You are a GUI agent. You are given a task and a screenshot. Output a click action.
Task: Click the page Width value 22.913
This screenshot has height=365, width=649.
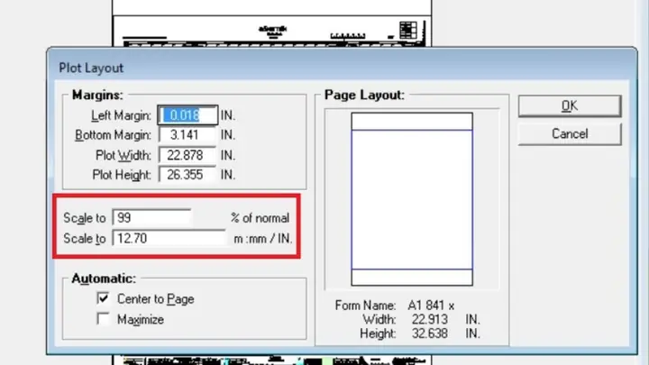coord(430,319)
